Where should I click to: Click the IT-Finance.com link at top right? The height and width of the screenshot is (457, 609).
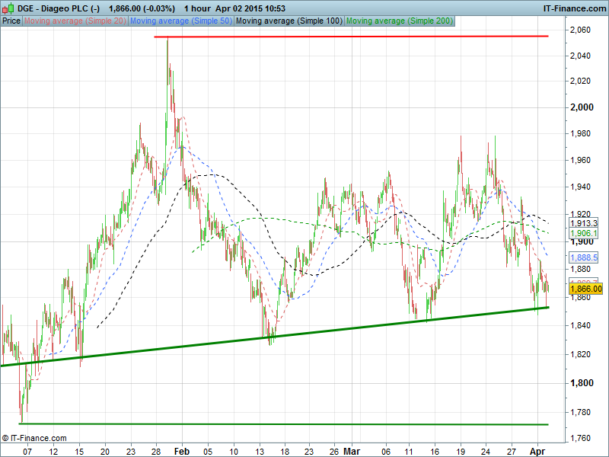[573, 7]
